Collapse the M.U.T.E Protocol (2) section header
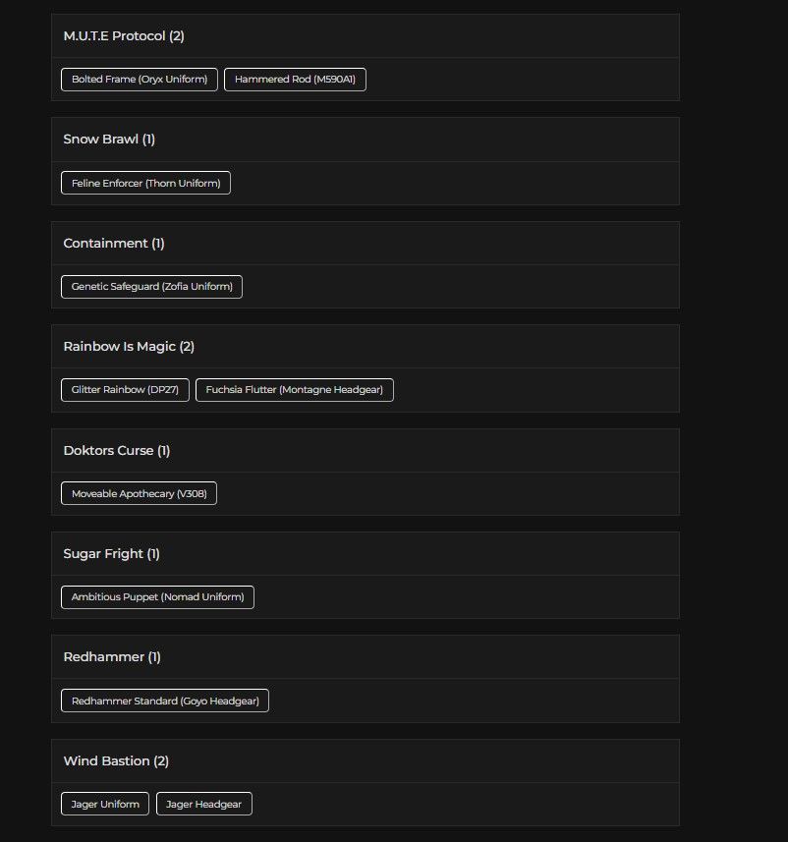 click(x=366, y=36)
